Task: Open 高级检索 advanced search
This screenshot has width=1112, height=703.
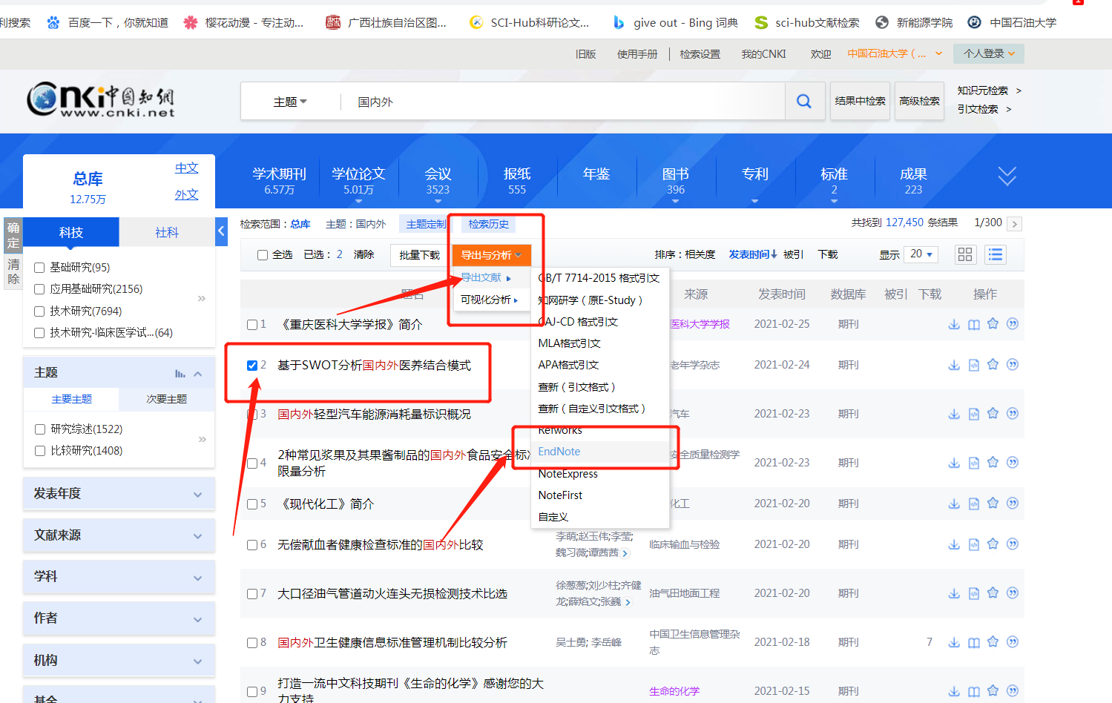Action: click(919, 101)
